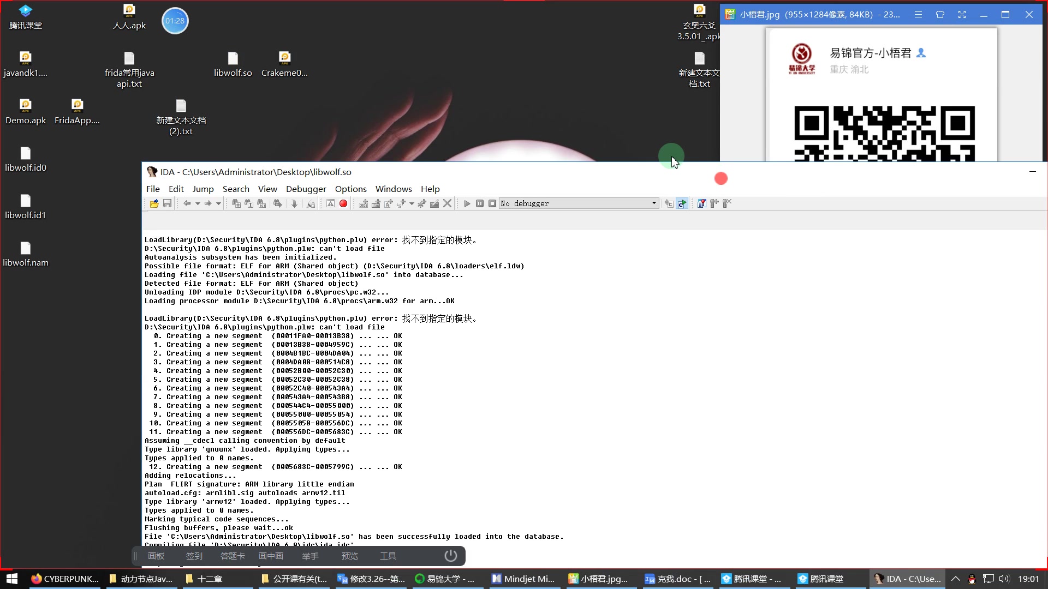Click the volume icon in system tray

pos(1004,579)
